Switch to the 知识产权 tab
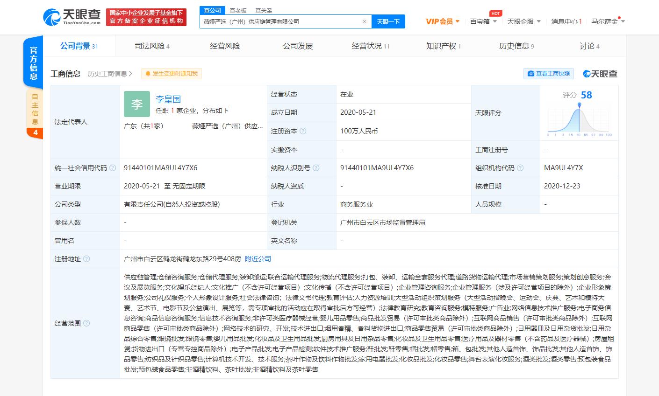Viewport: 659px width, 396px height. tap(443, 46)
